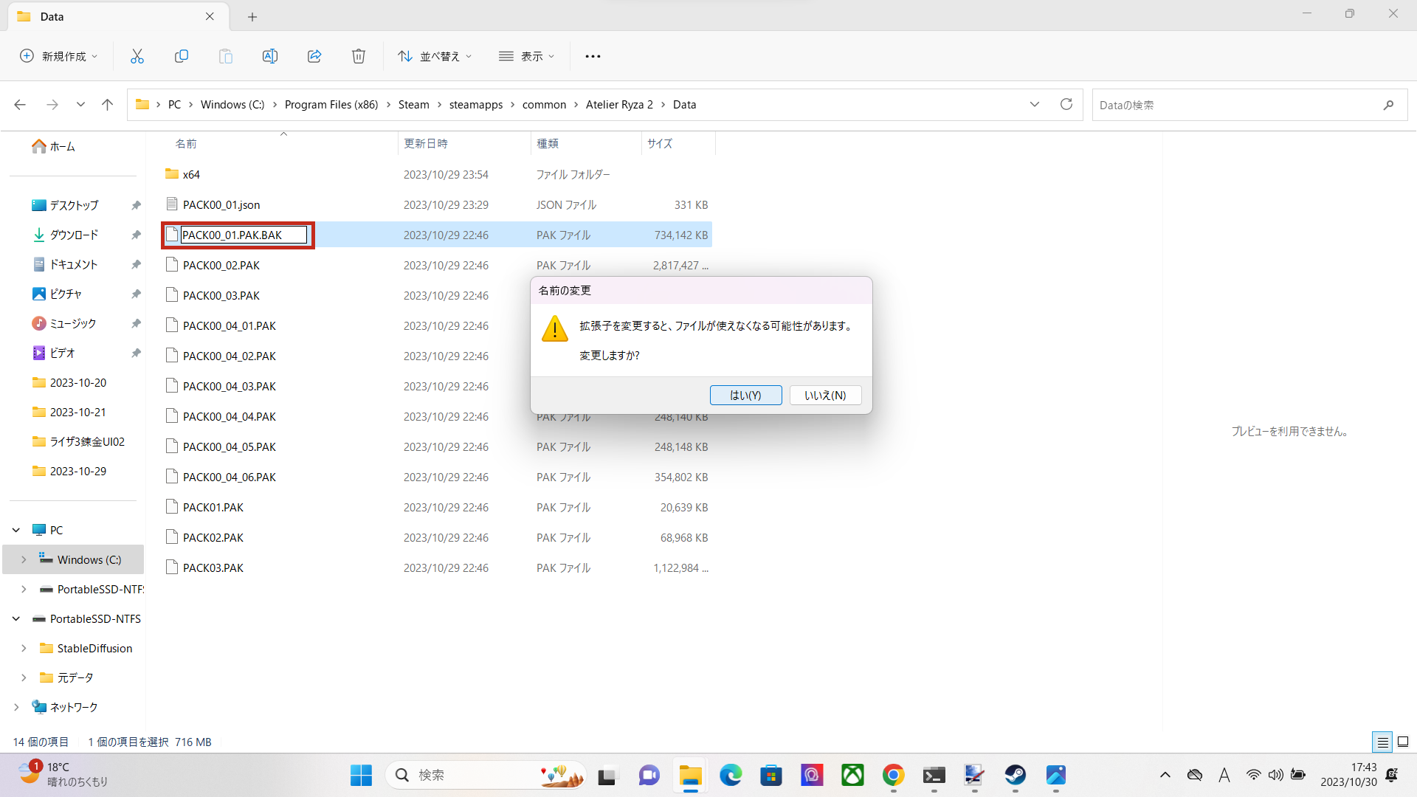The width and height of the screenshot is (1417, 797).
Task: Select the Data tab
Action: 118,16
